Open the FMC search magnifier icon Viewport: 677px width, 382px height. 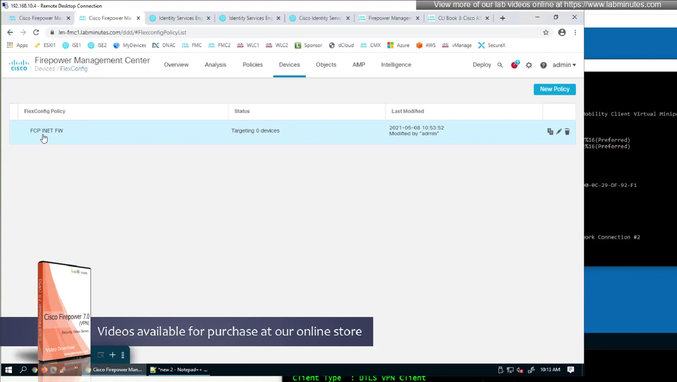(500, 65)
